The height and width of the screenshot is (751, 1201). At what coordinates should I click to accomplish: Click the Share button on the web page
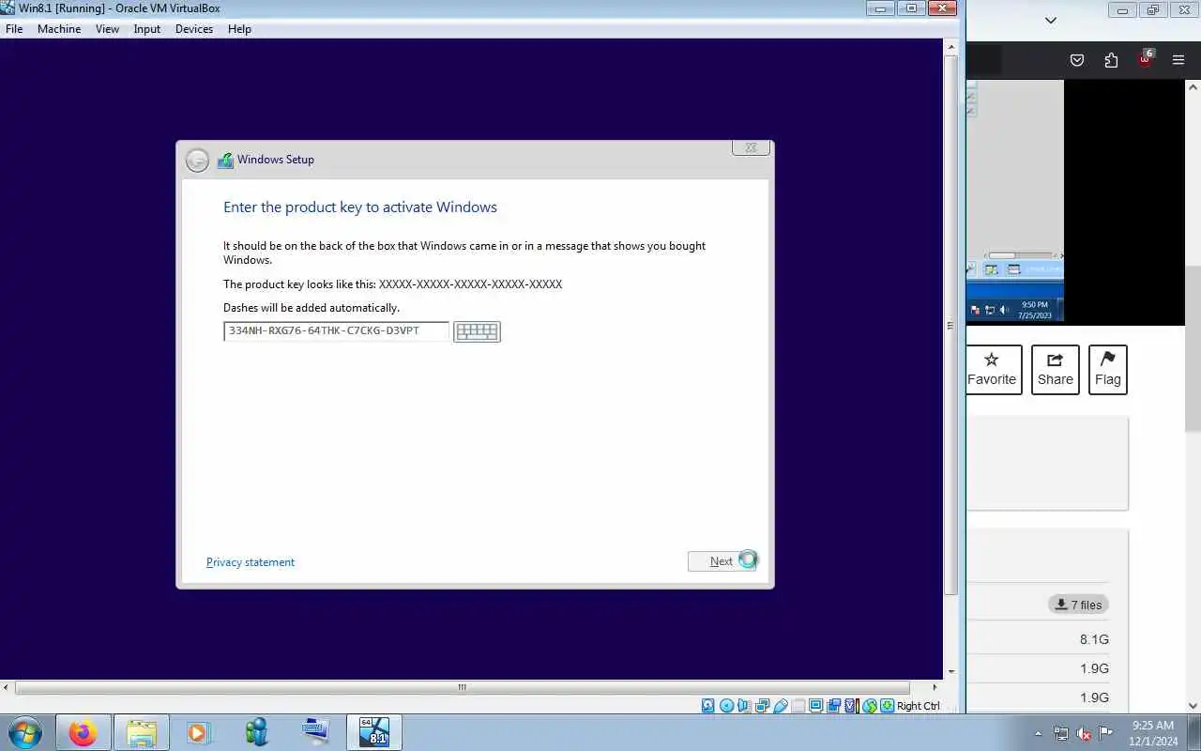pos(1055,370)
